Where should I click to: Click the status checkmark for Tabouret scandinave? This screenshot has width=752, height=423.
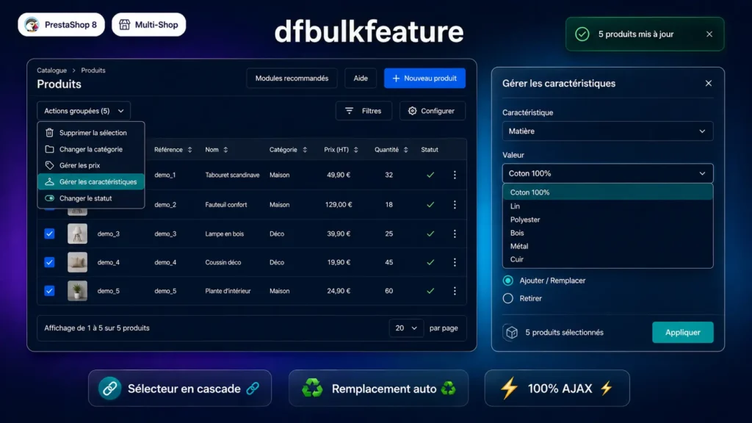(x=430, y=175)
